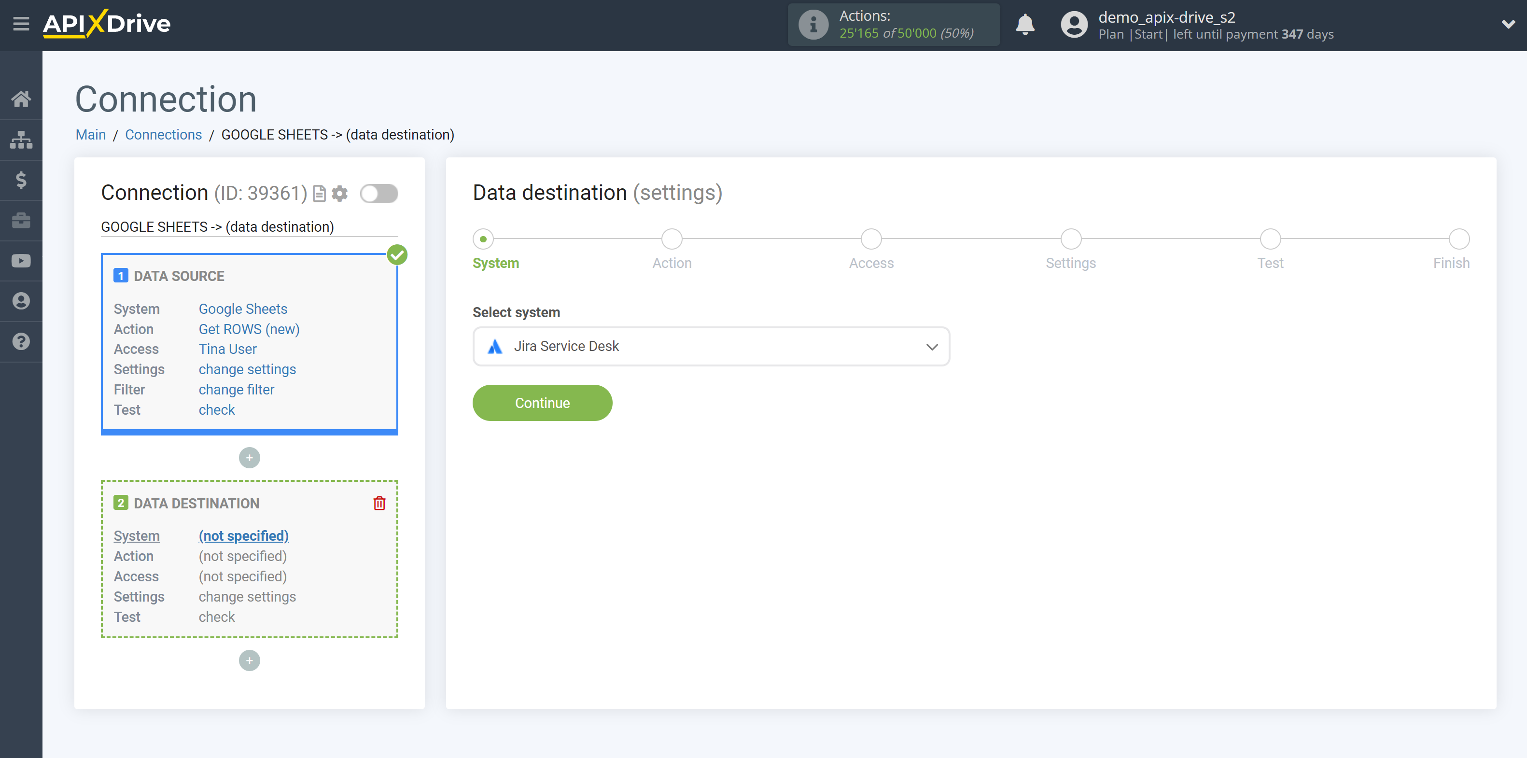The image size is (1527, 758).
Task: Toggle the Connection active/inactive switch
Action: 379,193
